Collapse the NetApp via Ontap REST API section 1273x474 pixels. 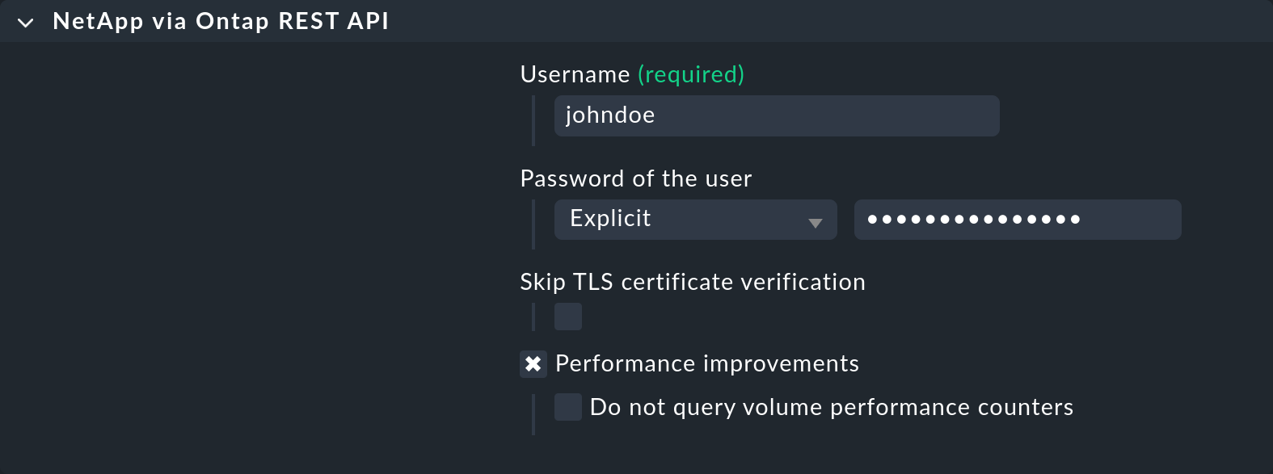(x=26, y=23)
